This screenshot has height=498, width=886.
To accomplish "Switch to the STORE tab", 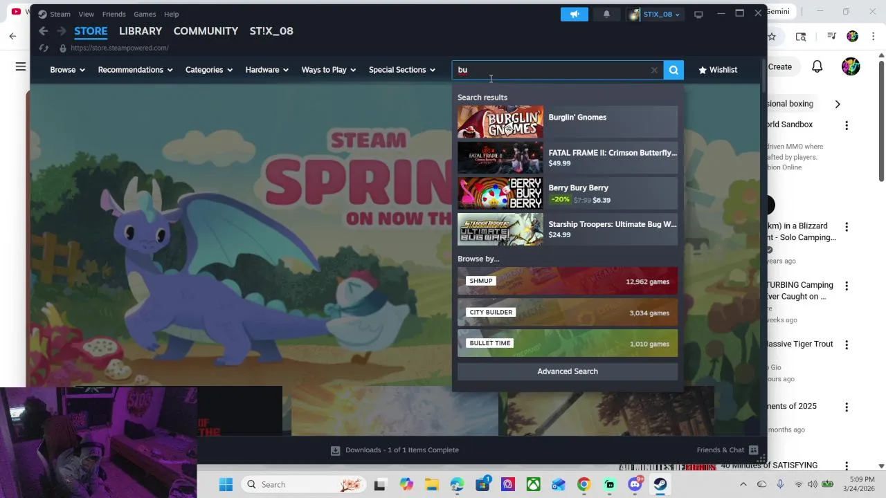I will (x=91, y=31).
